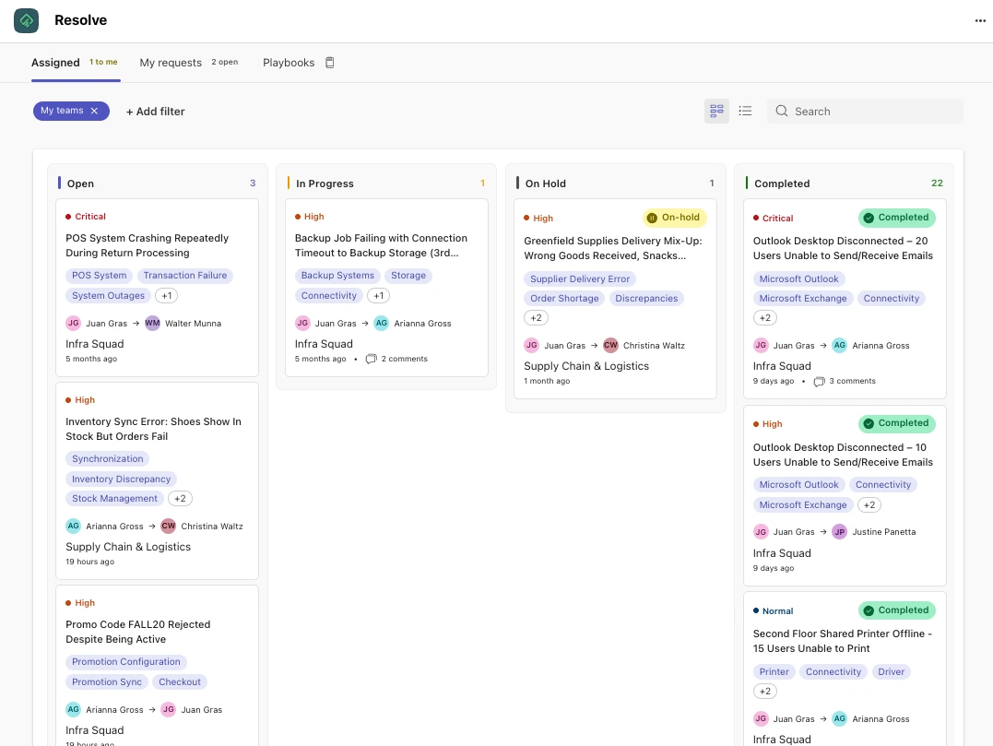Click the Printer tag
Image resolution: width=993 pixels, height=746 pixels.
774,672
